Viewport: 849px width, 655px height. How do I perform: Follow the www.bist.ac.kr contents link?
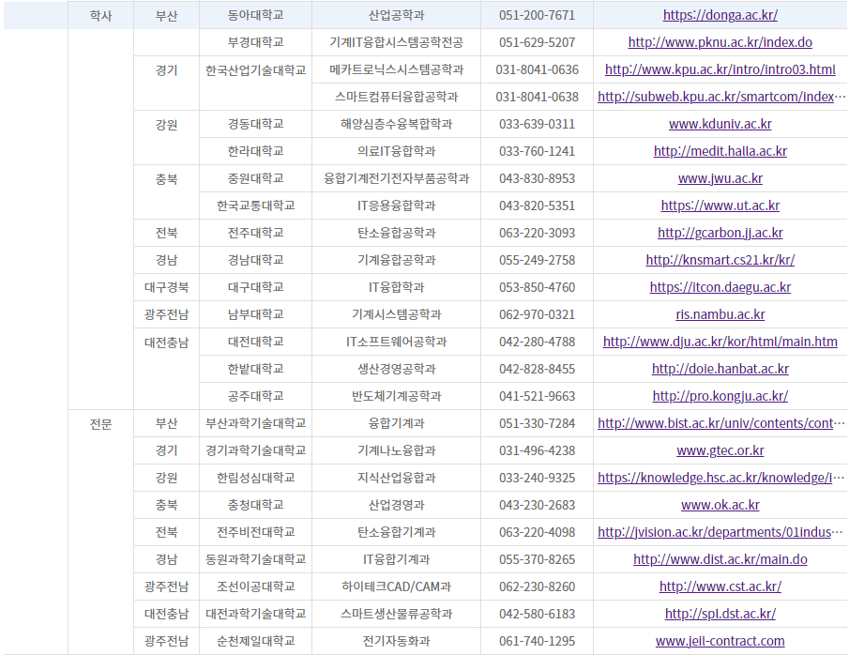point(721,423)
